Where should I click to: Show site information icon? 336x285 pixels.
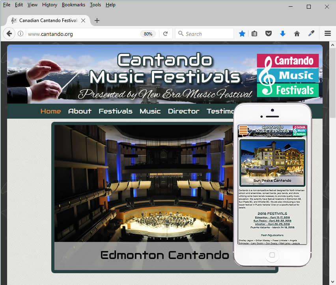click(x=21, y=34)
